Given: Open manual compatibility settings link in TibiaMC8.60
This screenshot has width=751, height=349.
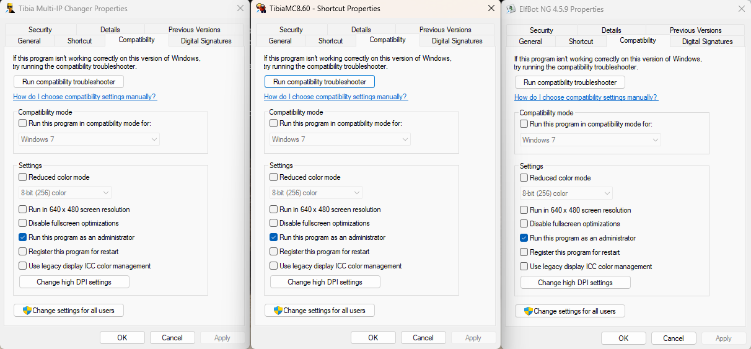Looking at the screenshot, I should (x=336, y=97).
